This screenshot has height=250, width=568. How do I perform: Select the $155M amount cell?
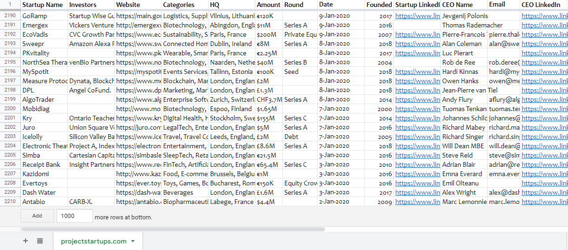coord(269,118)
